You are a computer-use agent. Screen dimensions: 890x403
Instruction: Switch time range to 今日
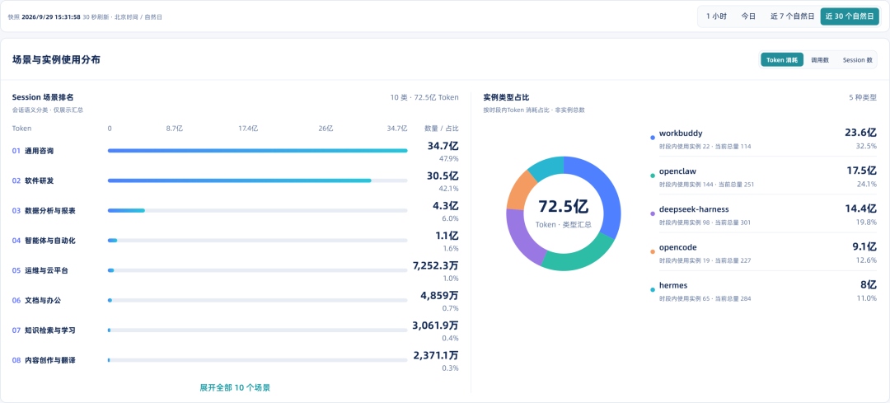point(748,16)
